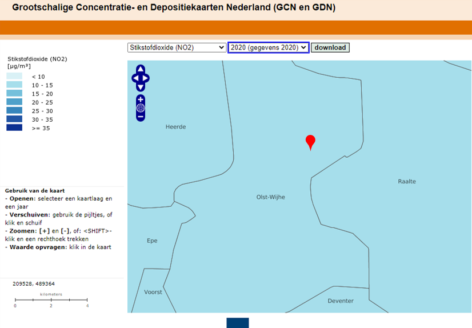Click the '30 - 35' legend color swatch
Image resolution: width=472 pixels, height=328 pixels.
pos(14,119)
